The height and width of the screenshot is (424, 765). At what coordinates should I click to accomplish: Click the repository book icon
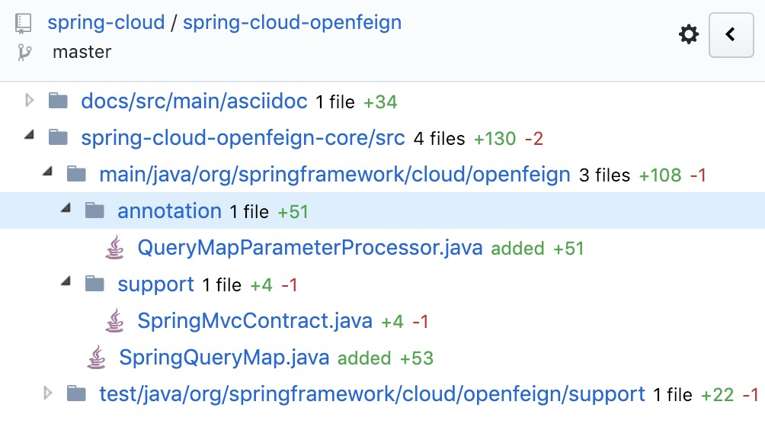23,23
